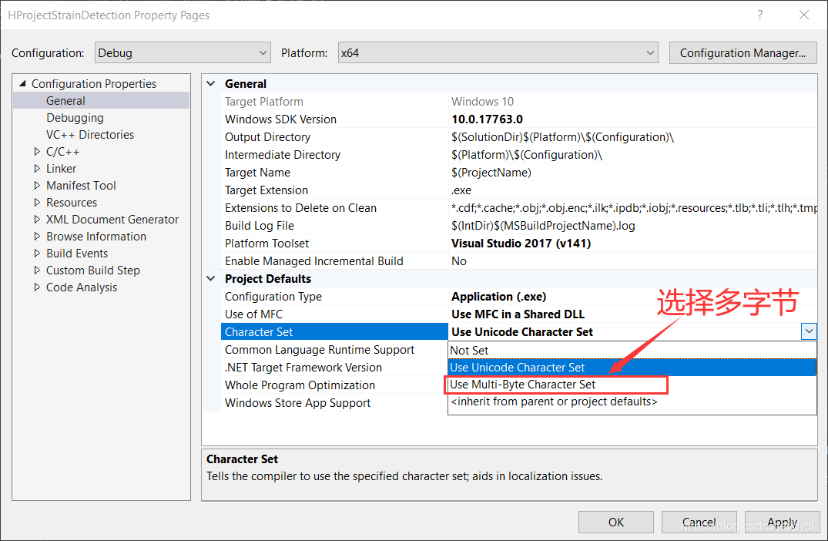Click the Windows SDK Version value field
Viewport: 828px width, 541px height.
632,119
